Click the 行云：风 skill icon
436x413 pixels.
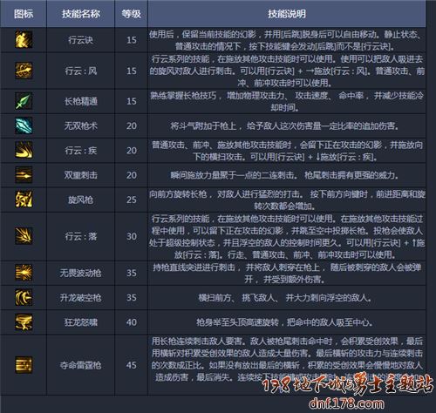pyautogui.click(x=24, y=71)
